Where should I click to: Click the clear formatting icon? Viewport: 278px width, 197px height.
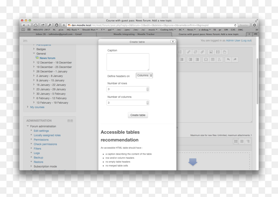point(219,59)
